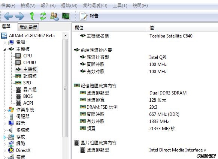Screen dimensions: 218x159
Task: Select the AIDA64 v1.80.1462 Beta root node
Action: point(32,36)
